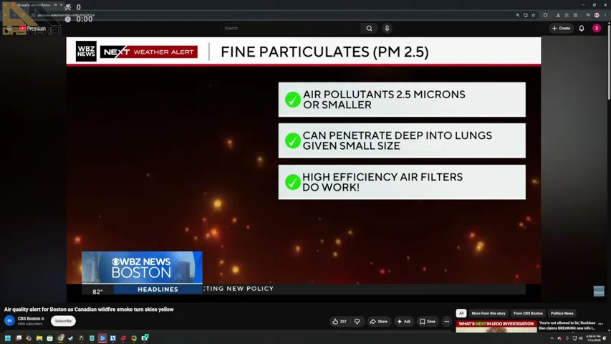Open the YouTube hamburger guide menu
Viewport: 611px width, 344px height.
click(x=9, y=28)
